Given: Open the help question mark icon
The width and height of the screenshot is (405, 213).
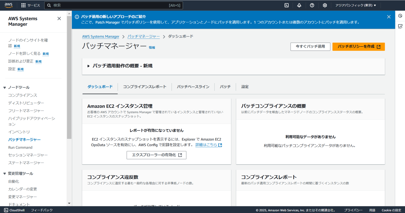Looking at the screenshot, I should pyautogui.click(x=312, y=5).
